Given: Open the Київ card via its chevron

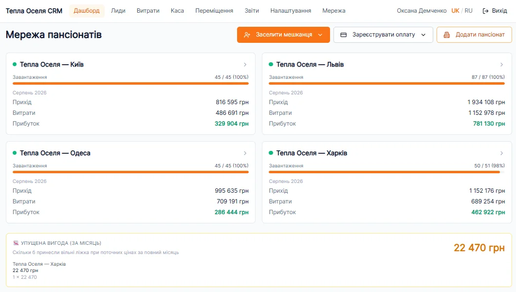Looking at the screenshot, I should [x=245, y=64].
